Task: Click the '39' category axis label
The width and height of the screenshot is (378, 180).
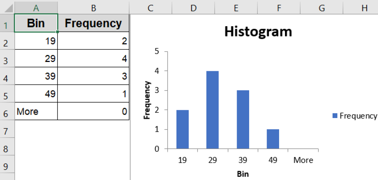Action: (243, 160)
